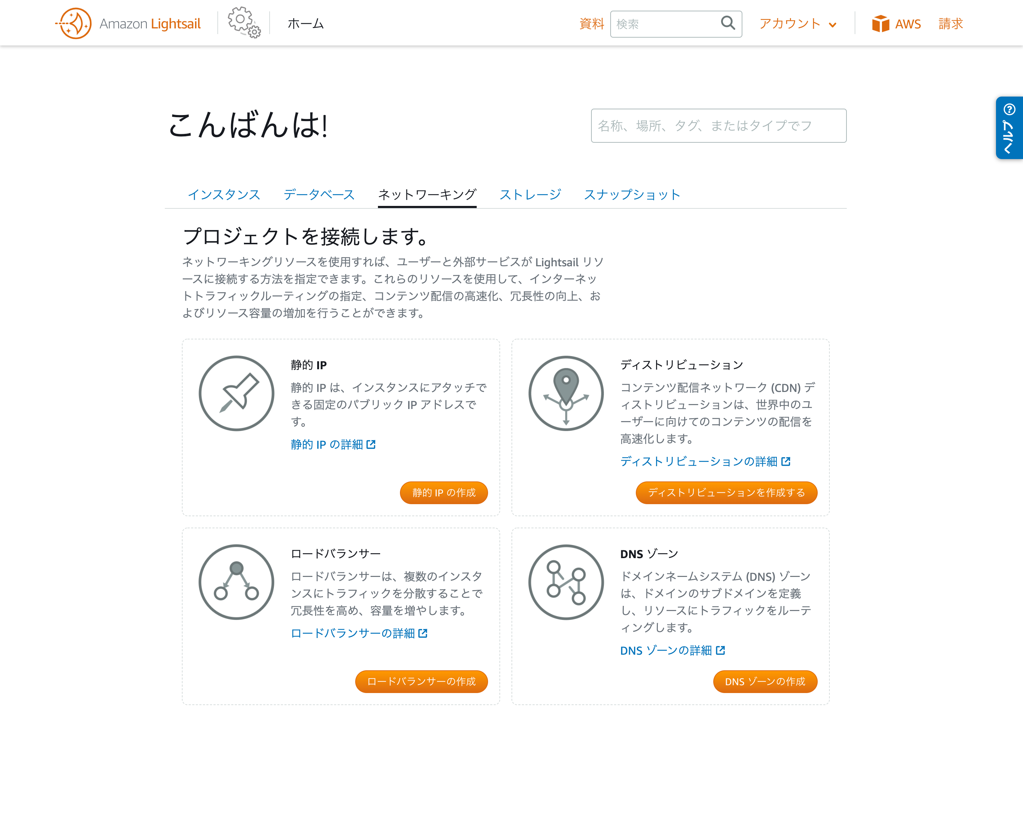Click the load balancer circle icon
The image size is (1023, 818).
point(236,582)
